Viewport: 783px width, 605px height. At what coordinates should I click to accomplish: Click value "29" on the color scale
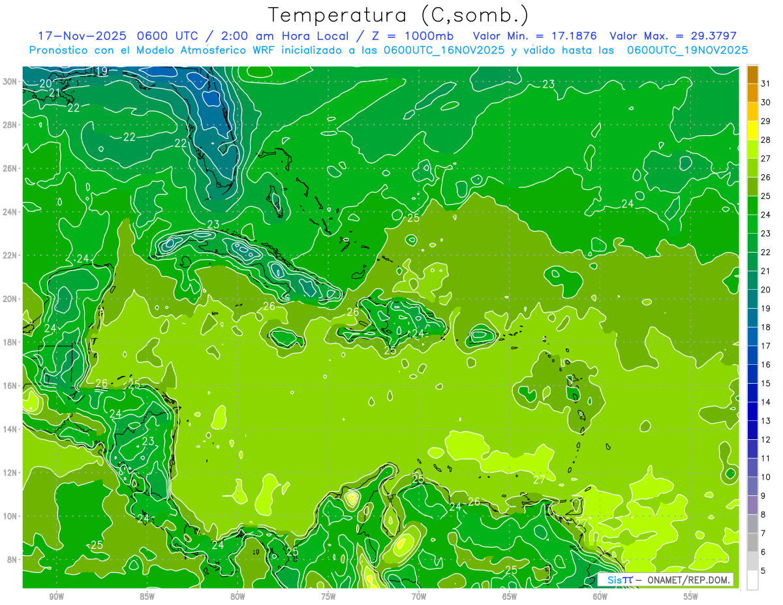765,121
